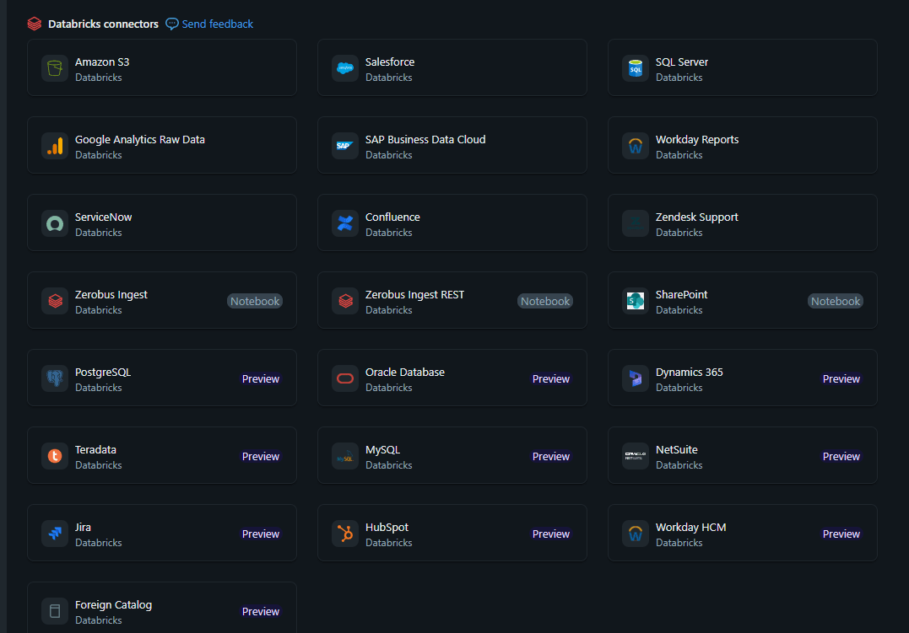This screenshot has width=909, height=633.
Task: Click the ServiceNow ring icon
Action: click(x=55, y=223)
